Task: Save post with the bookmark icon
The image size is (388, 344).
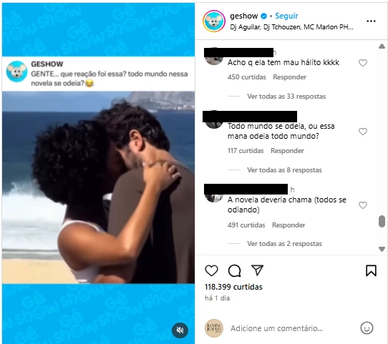Action: [x=371, y=270]
